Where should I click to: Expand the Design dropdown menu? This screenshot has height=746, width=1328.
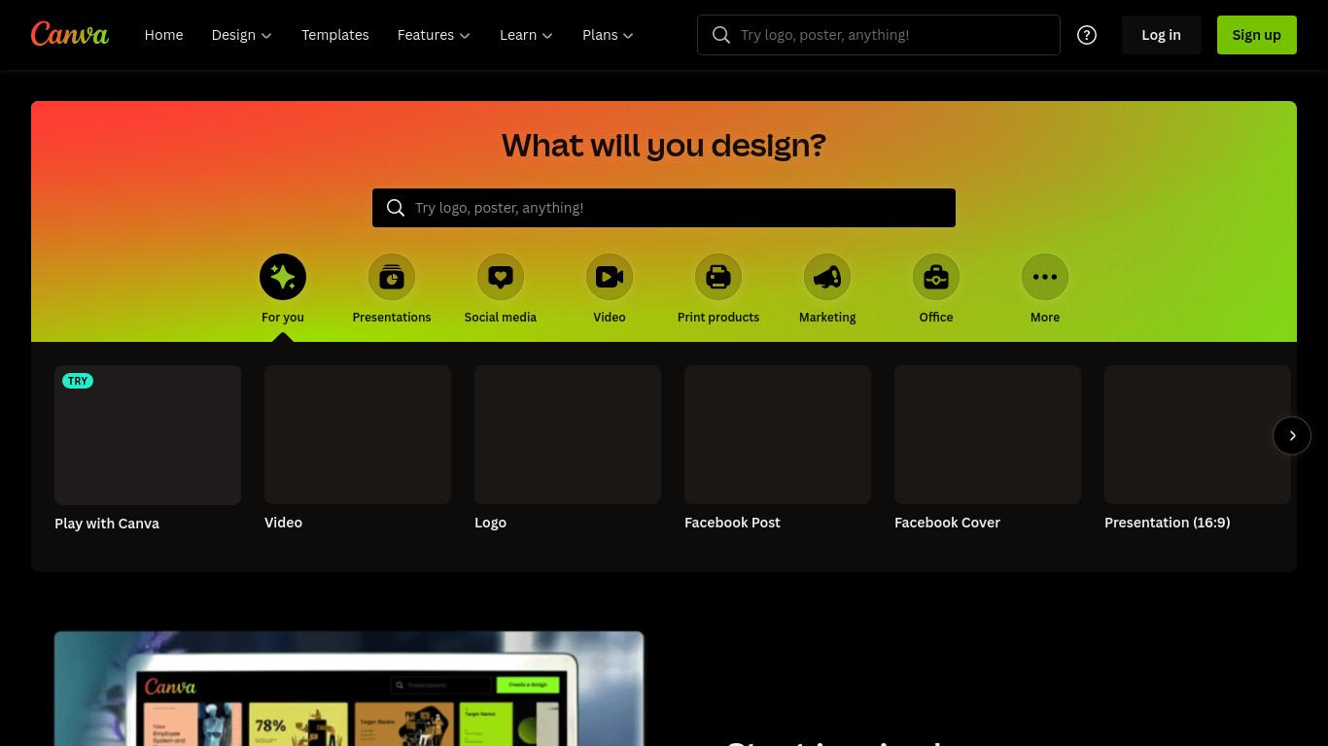pyautogui.click(x=242, y=35)
